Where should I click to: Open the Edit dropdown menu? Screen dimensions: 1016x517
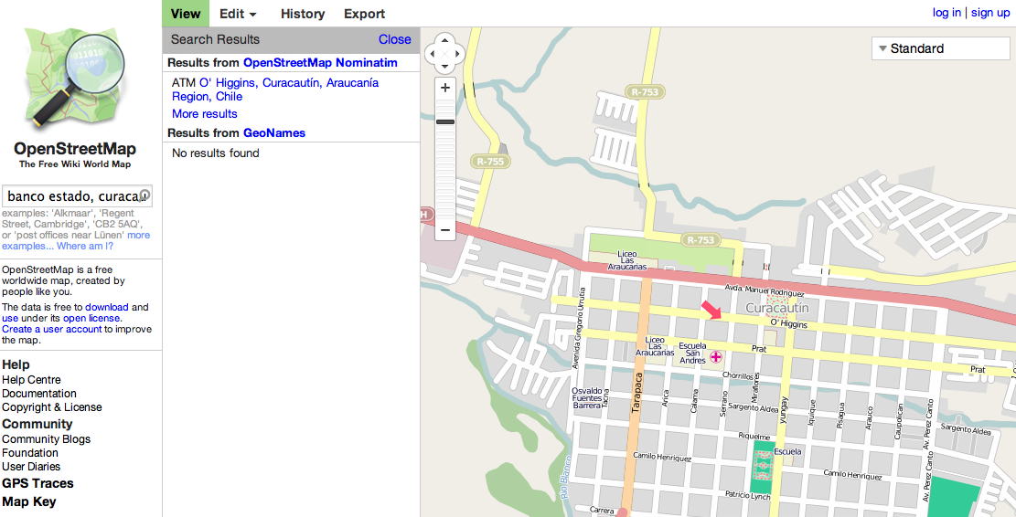click(238, 14)
